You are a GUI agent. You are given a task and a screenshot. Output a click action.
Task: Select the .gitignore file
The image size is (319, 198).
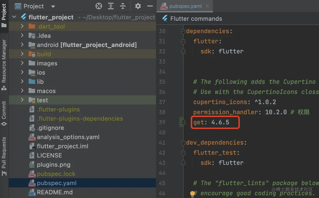50,128
